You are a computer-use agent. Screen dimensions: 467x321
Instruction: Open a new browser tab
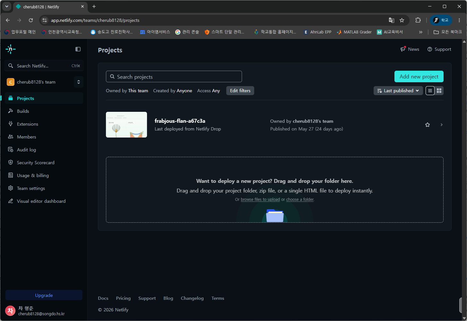94,6
